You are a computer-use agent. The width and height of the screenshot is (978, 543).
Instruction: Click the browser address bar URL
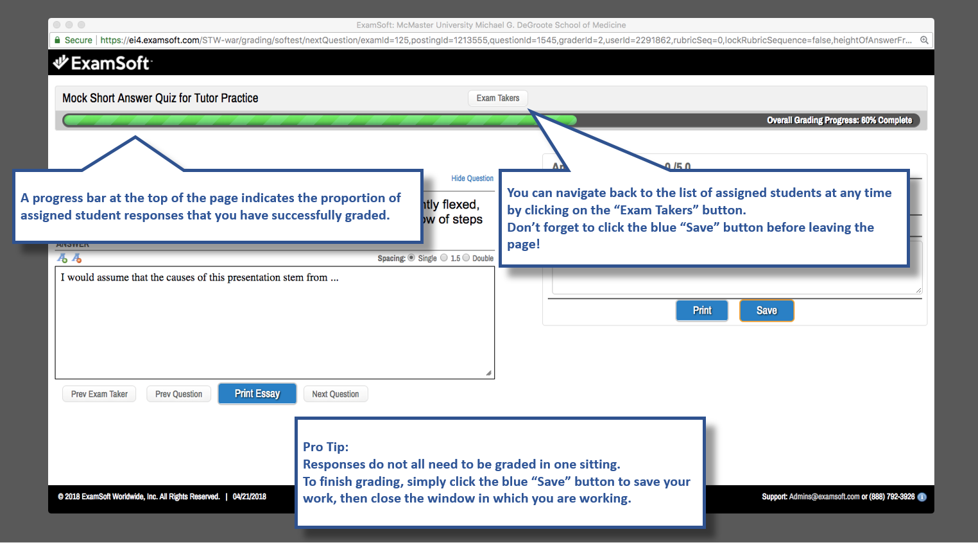click(x=506, y=40)
